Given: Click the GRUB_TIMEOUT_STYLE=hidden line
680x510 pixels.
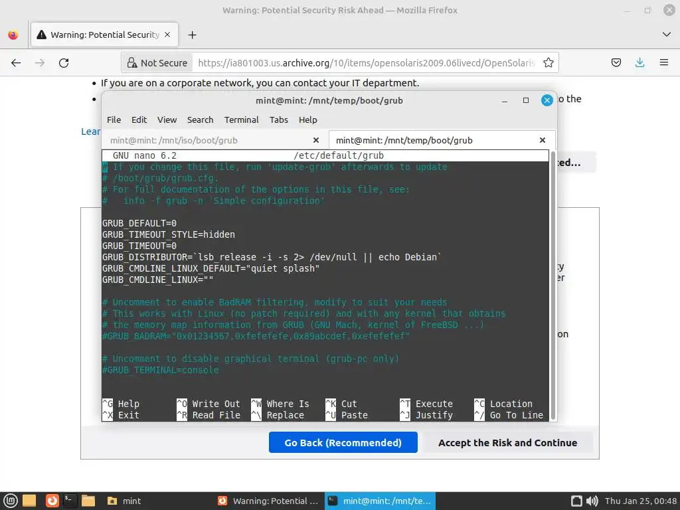Looking at the screenshot, I should pyautogui.click(x=168, y=234).
